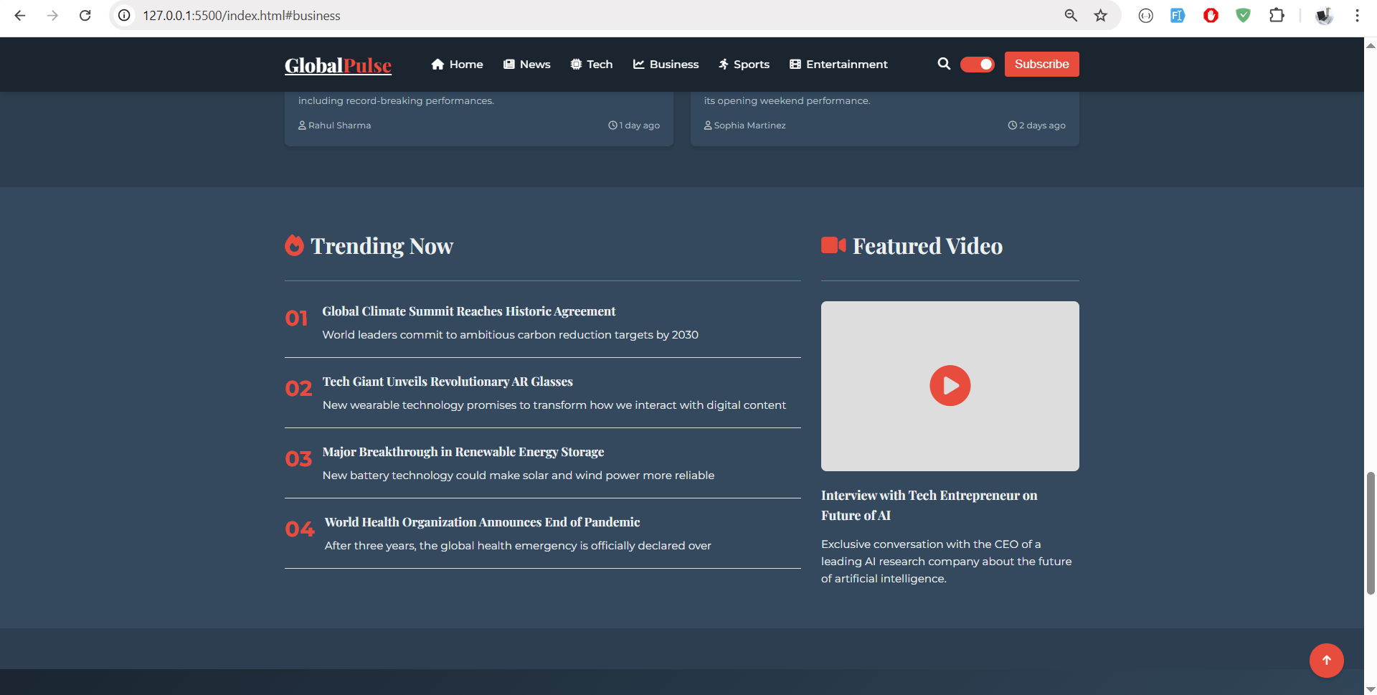Bookmark this page with the star icon
The width and height of the screenshot is (1377, 695).
coord(1101,15)
